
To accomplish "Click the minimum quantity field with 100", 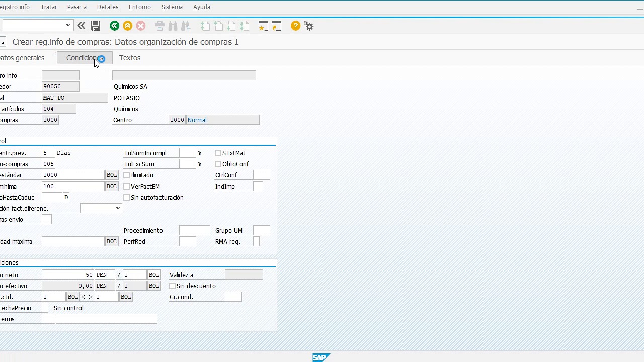I will click(x=73, y=186).
